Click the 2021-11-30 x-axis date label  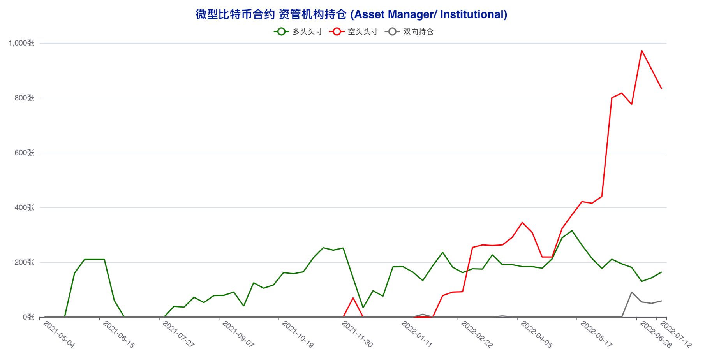coord(357,334)
